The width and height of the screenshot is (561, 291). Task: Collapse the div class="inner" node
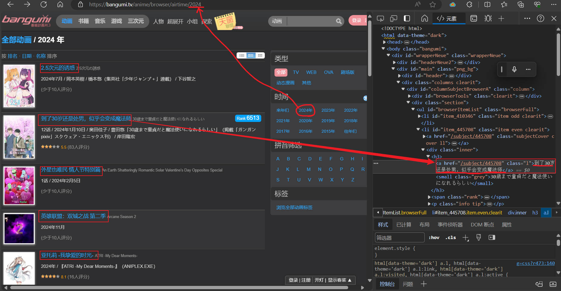click(423, 150)
